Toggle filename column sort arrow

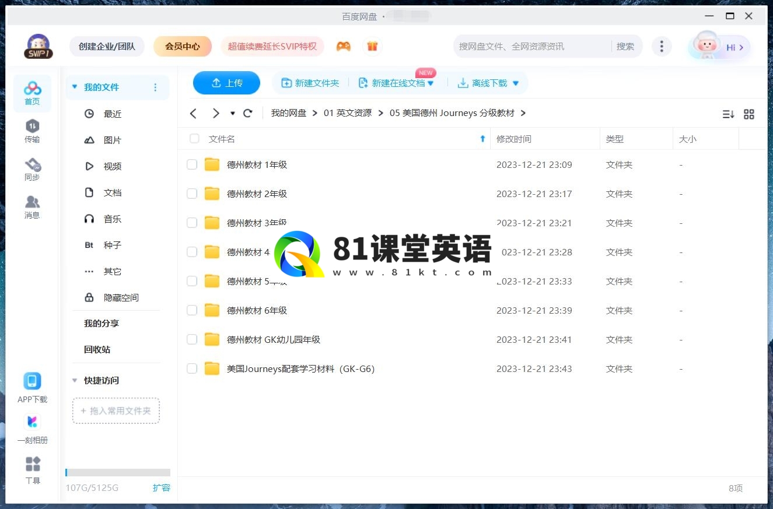click(x=482, y=139)
